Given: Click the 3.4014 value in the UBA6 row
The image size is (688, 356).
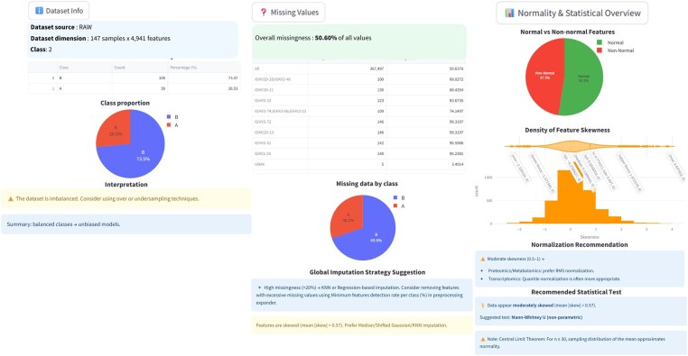Looking at the screenshot, I should click(x=425, y=164).
